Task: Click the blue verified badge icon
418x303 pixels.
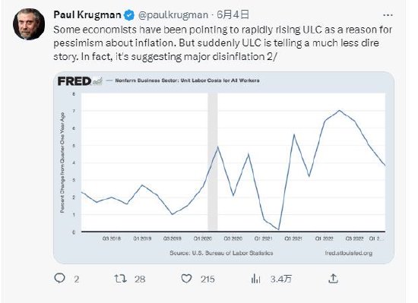Action: [129, 15]
